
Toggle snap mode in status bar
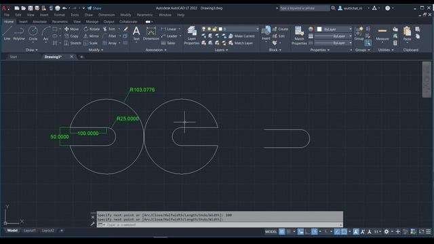coord(288,232)
